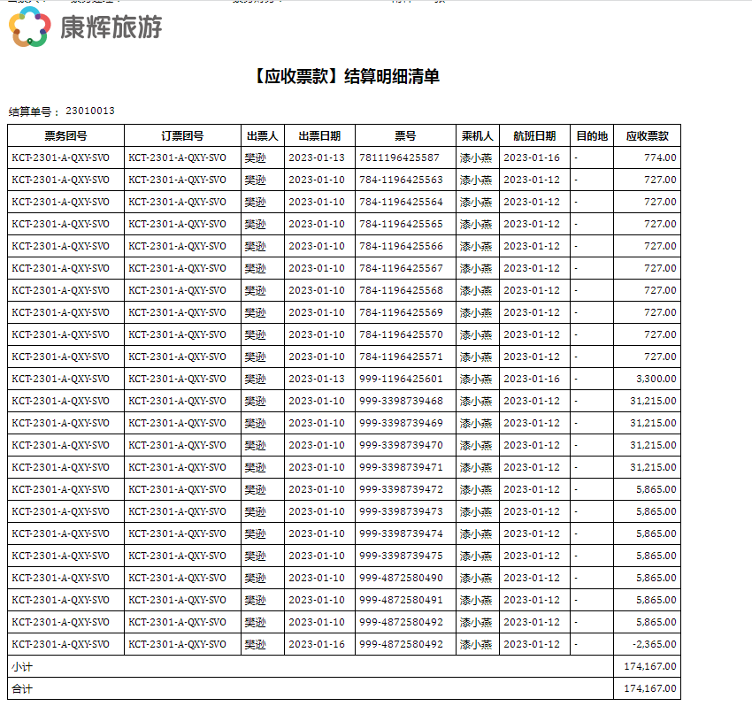Click the negative amount -2,365.00
Image resolution: width=752 pixels, height=706 pixels.
pos(653,644)
